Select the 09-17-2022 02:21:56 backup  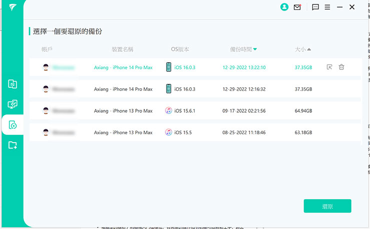[x=195, y=111]
